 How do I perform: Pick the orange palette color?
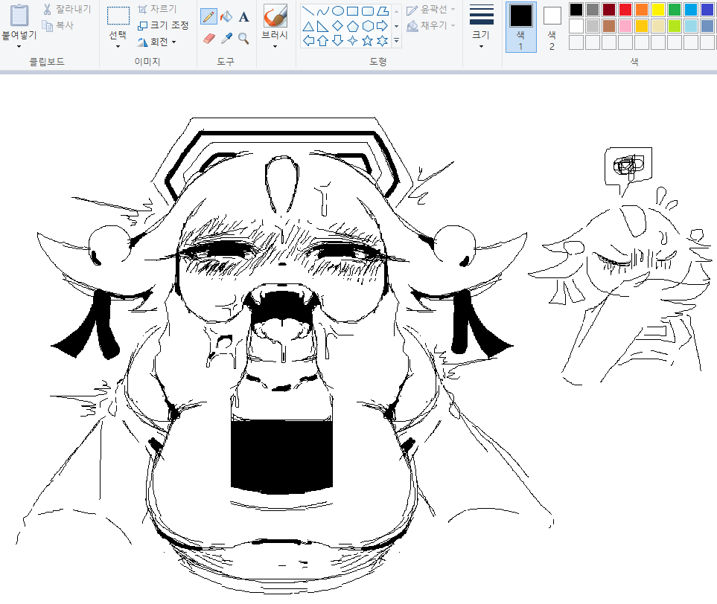pyautogui.click(x=642, y=10)
